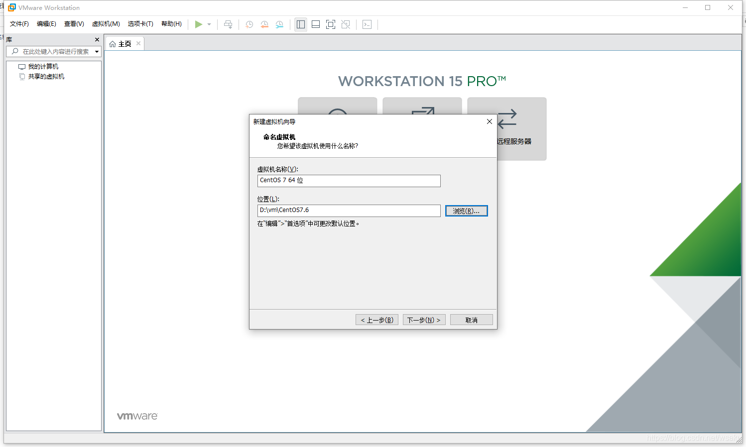The height and width of the screenshot is (447, 746).
Task: Open the power options dropdown arrow
Action: (209, 24)
